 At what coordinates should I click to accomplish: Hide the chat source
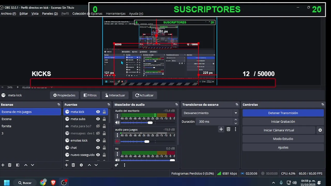point(98,148)
